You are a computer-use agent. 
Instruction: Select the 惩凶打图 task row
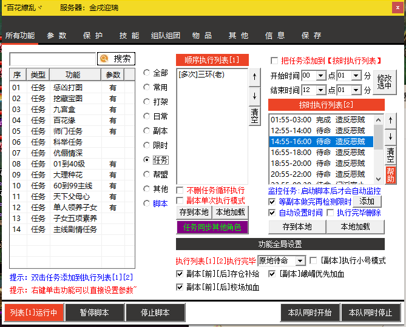[72, 88]
